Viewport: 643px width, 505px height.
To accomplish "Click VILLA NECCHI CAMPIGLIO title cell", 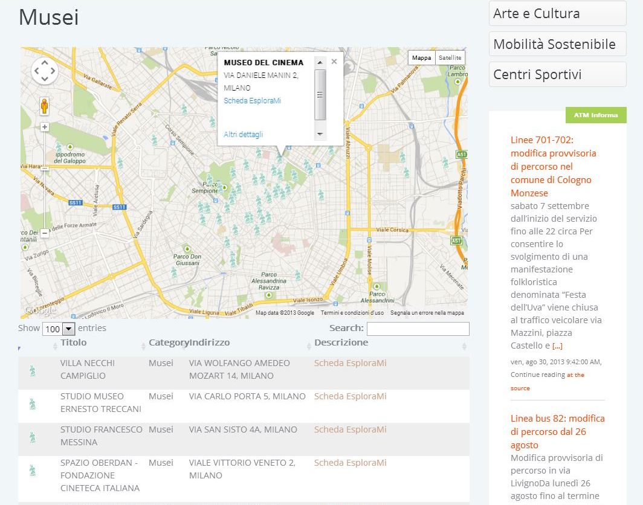I will coord(88,369).
